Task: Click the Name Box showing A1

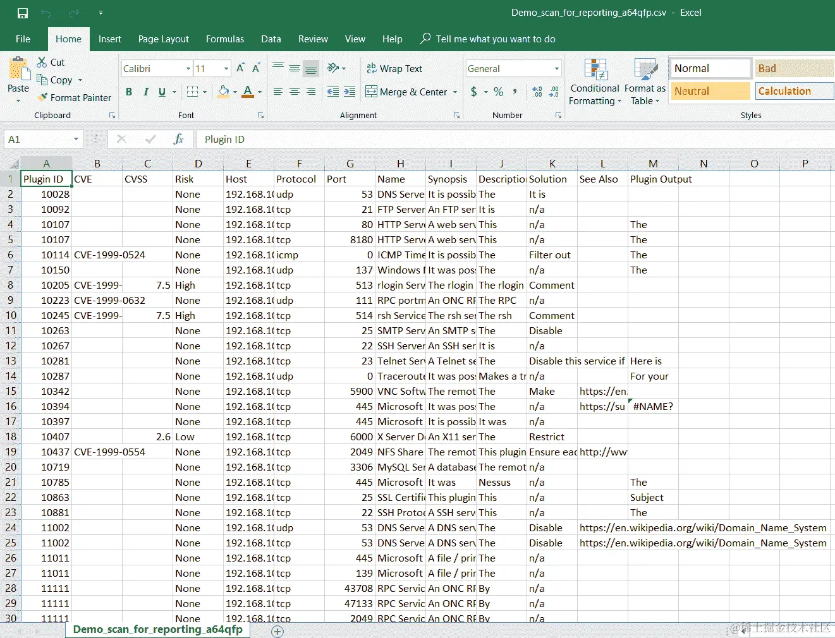Action: click(37, 139)
